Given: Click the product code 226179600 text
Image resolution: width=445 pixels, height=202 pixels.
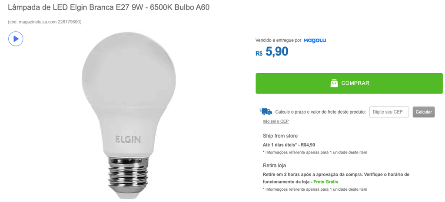Looking at the screenshot, I should (69, 22).
